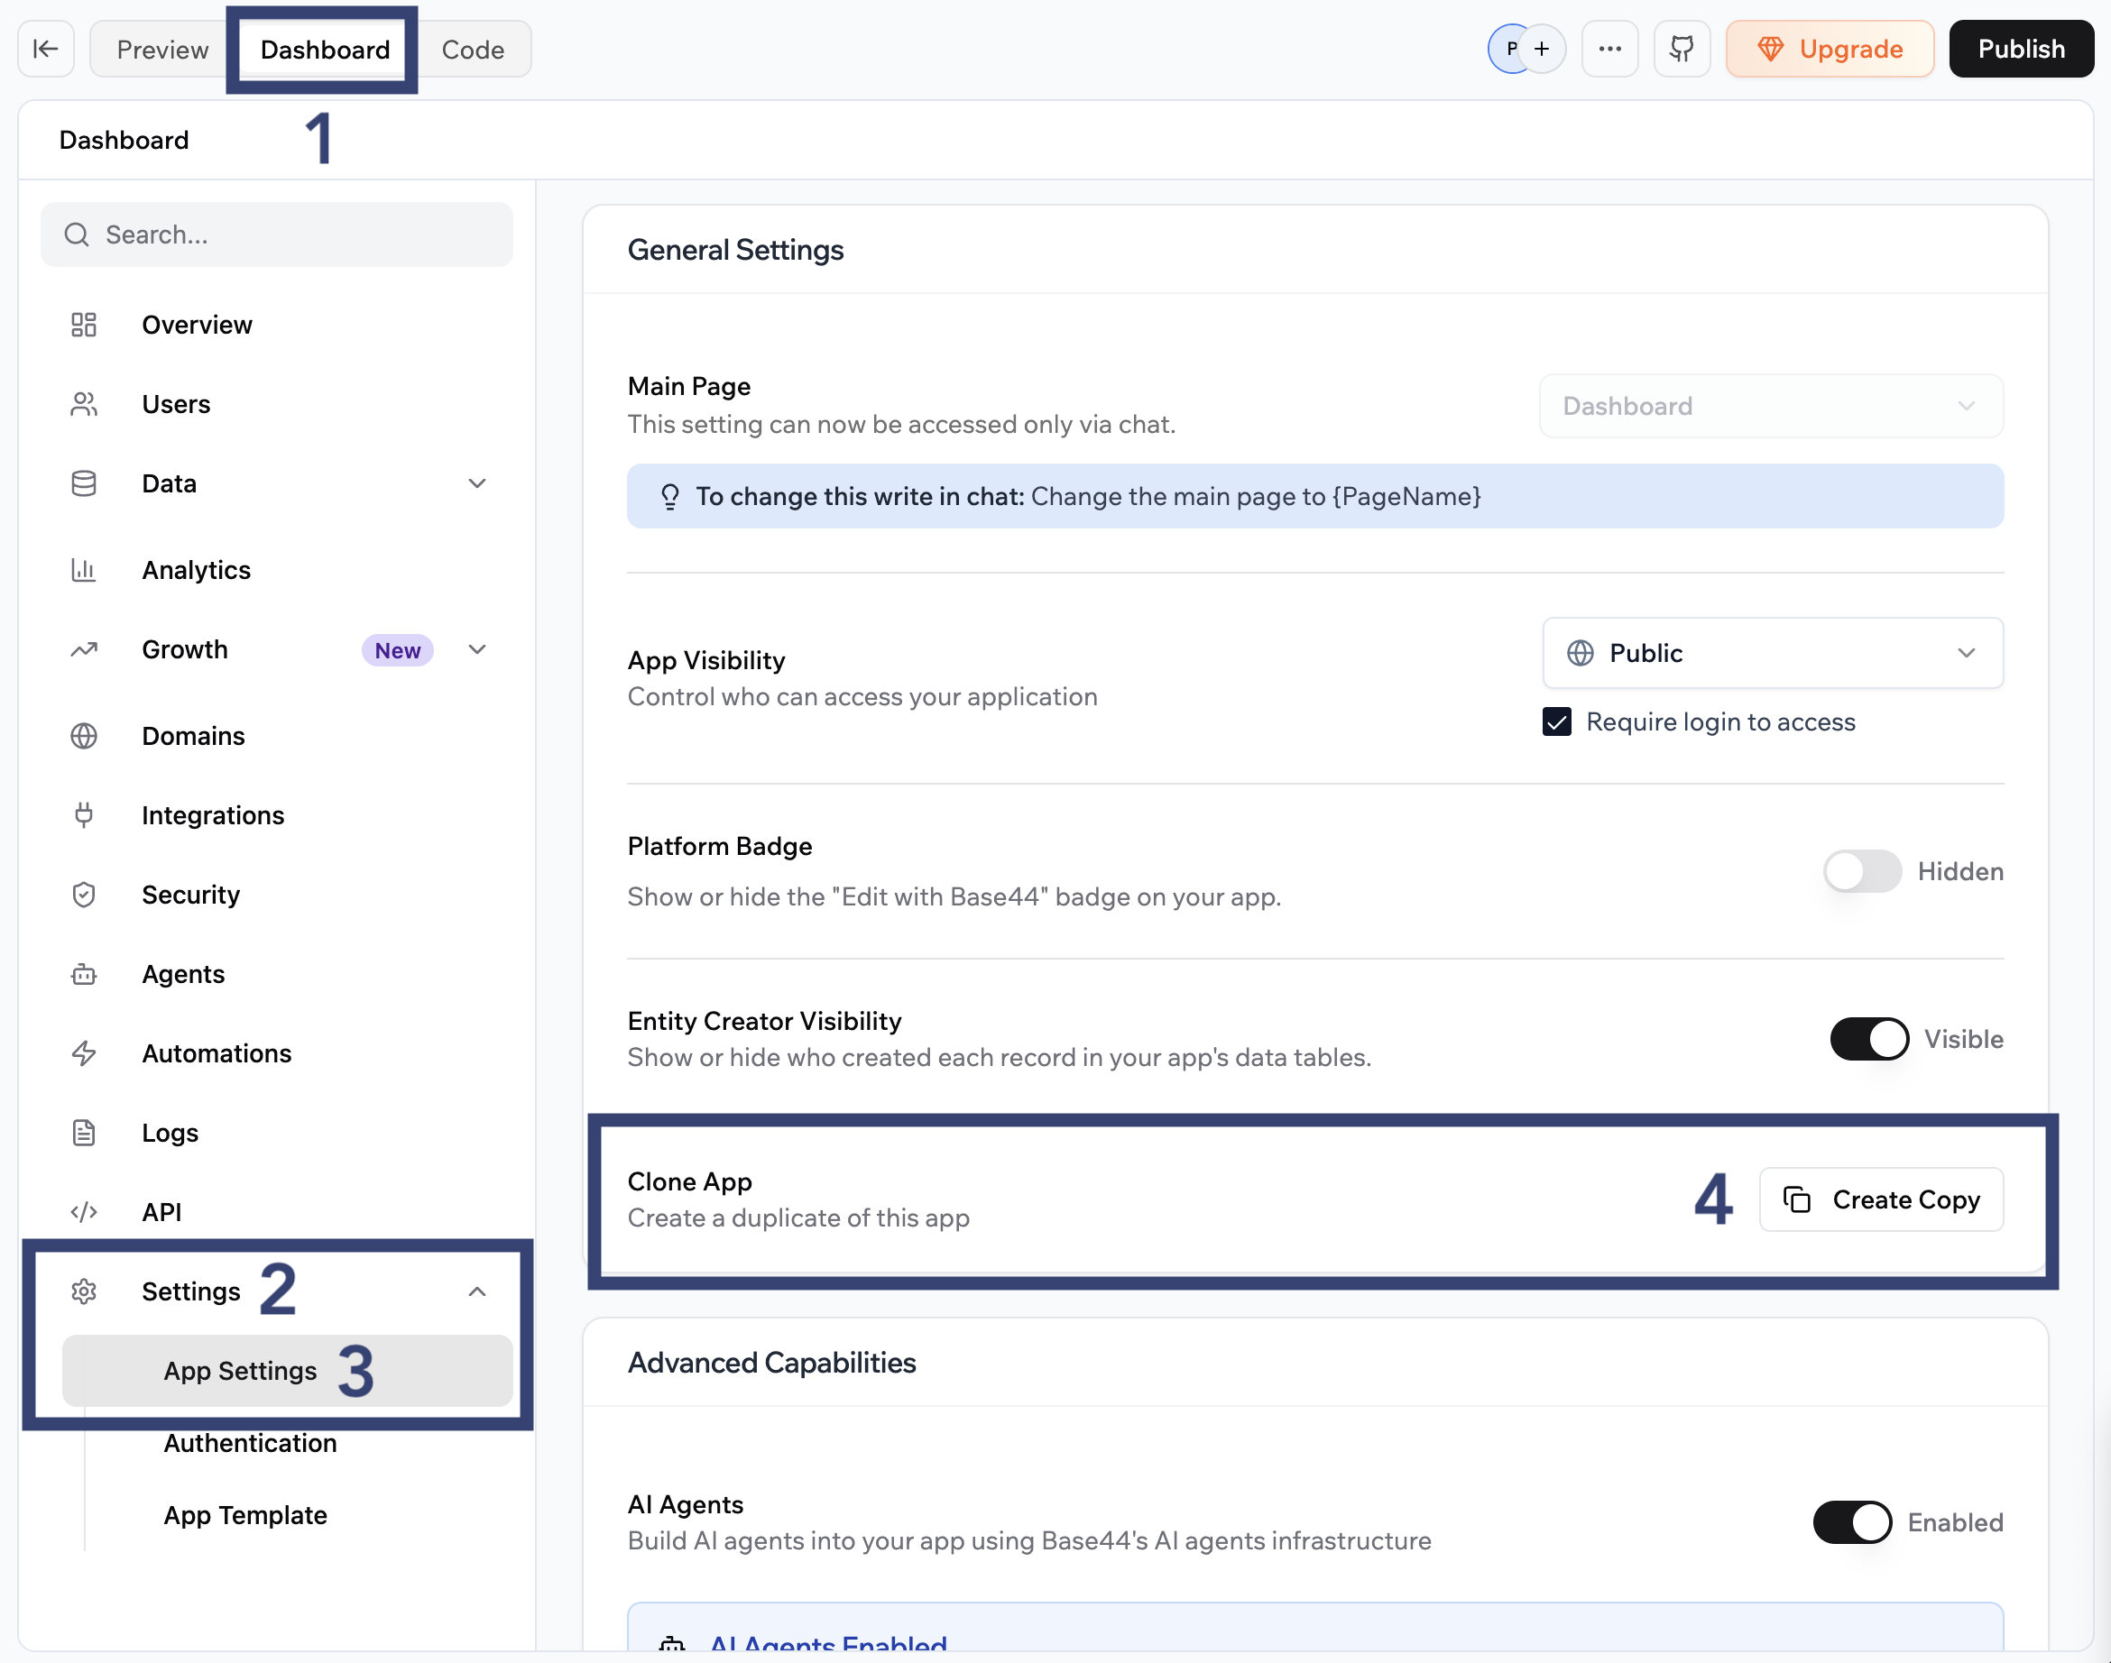Click the Platform Badge label

coord(720,846)
